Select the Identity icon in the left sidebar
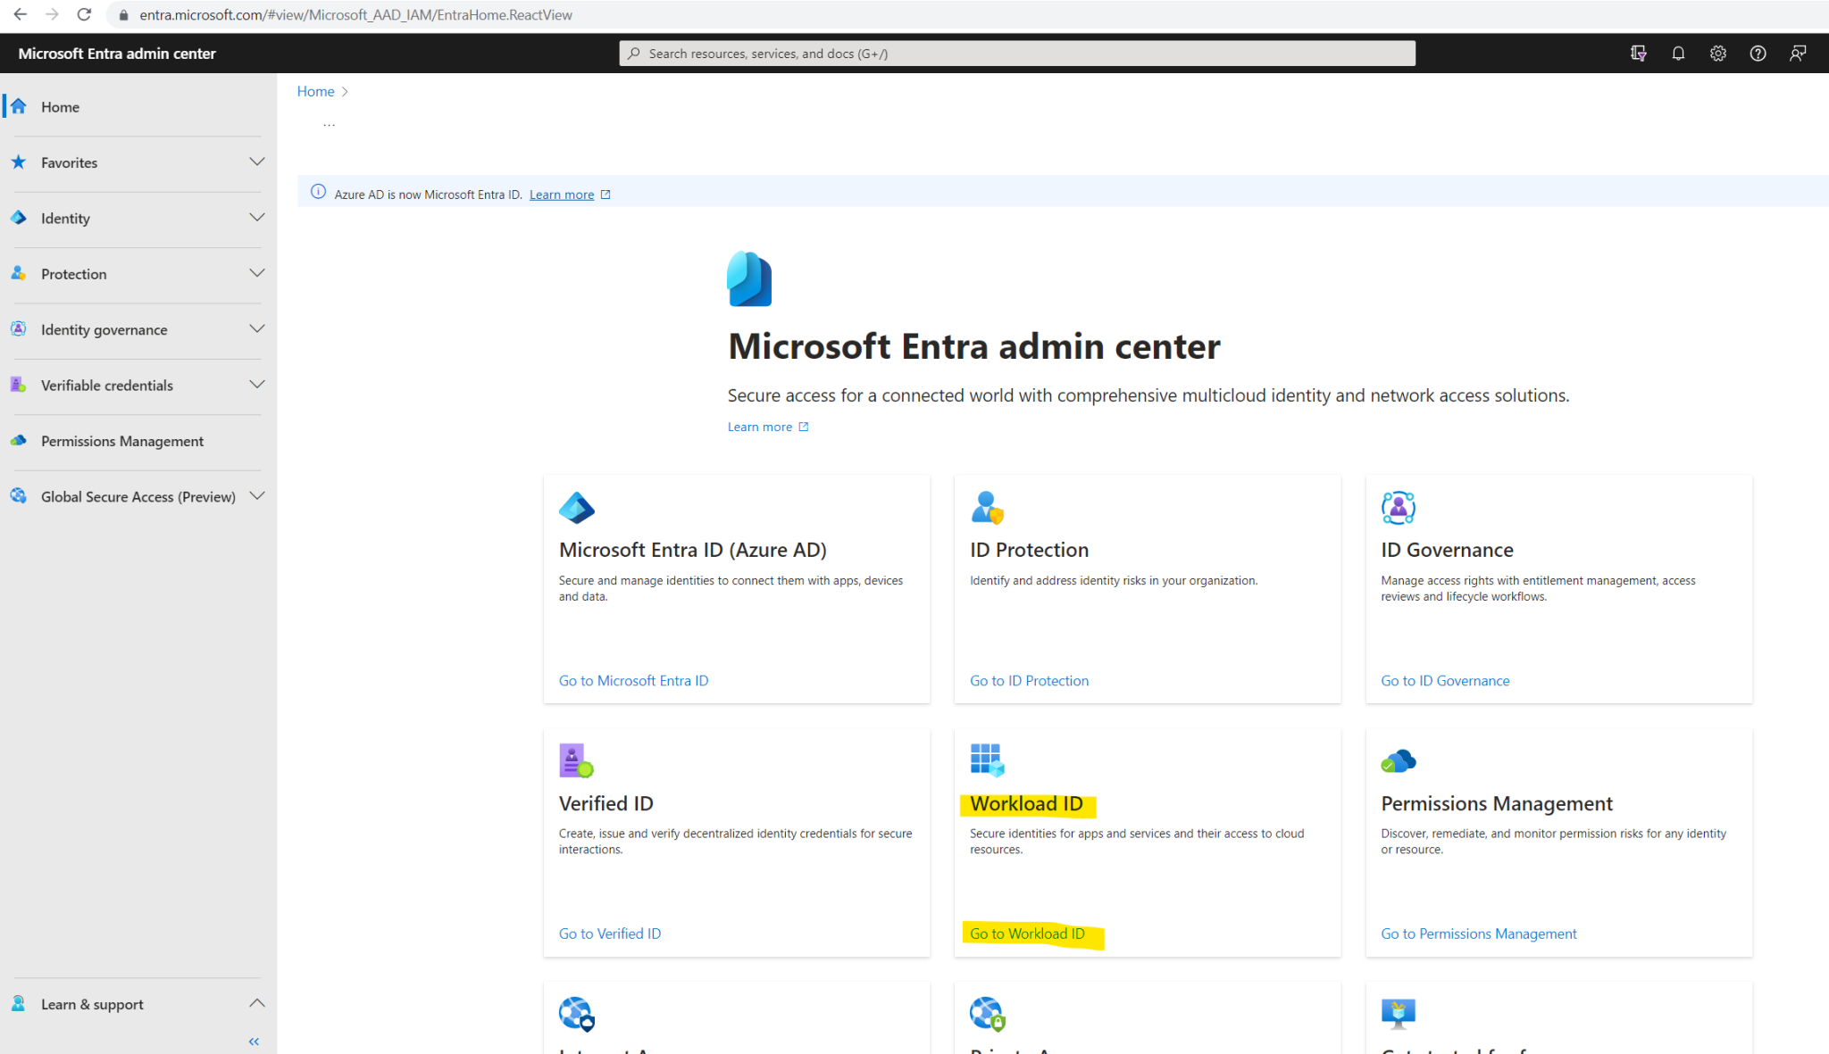 tap(18, 218)
